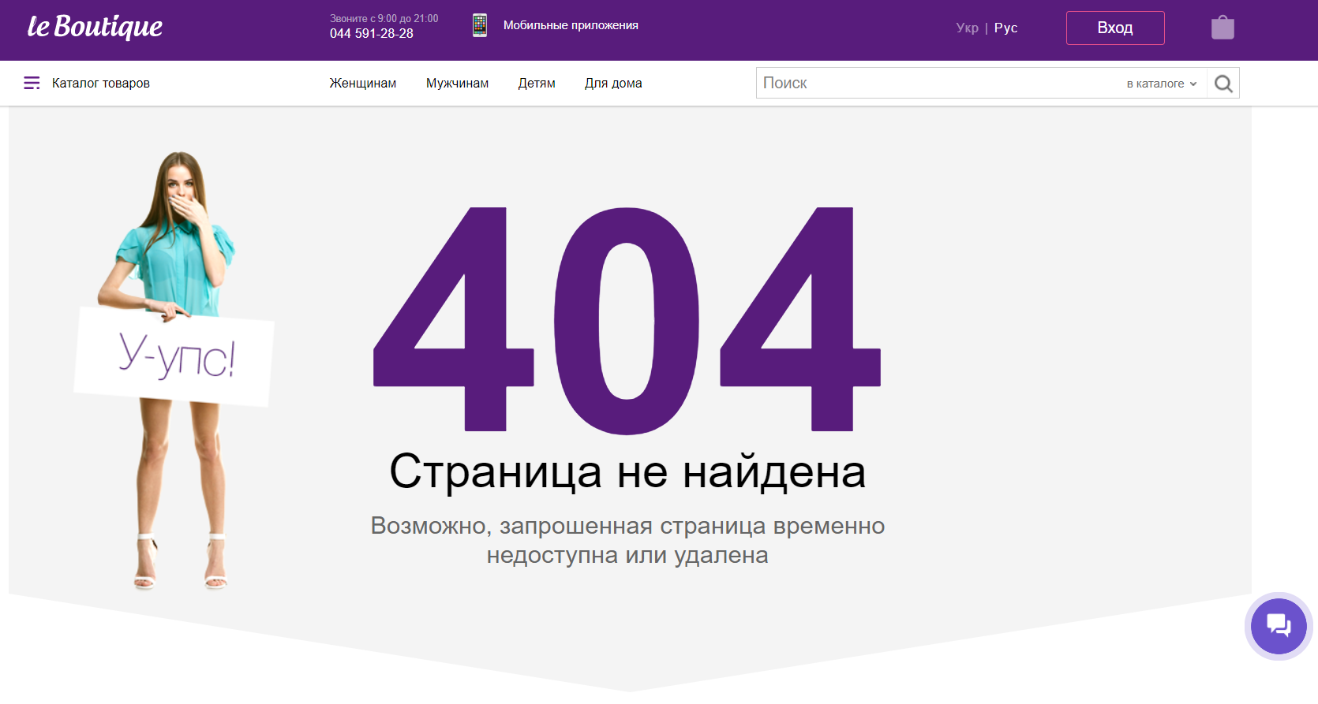Click the magnifying glass search icon

[1223, 84]
